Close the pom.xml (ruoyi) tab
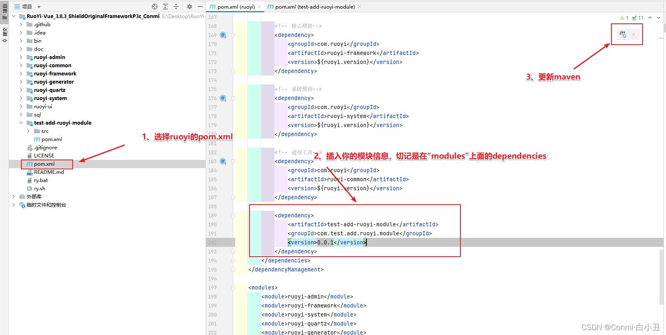This screenshot has height=335, width=666. (259, 7)
